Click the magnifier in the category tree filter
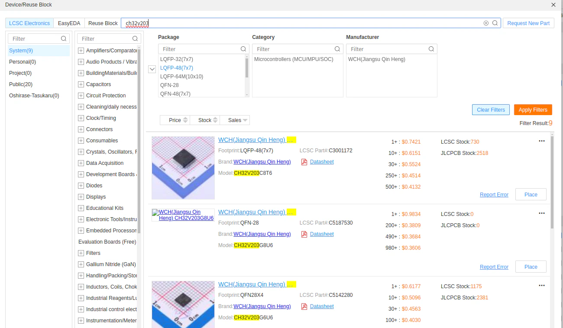Image resolution: width=563 pixels, height=328 pixels. pos(136,39)
